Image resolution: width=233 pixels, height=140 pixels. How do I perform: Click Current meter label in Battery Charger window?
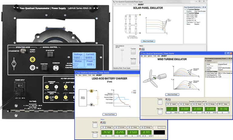point(122,127)
